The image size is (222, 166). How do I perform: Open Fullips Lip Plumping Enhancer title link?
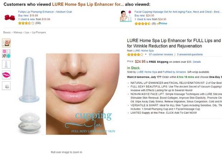(45, 12)
